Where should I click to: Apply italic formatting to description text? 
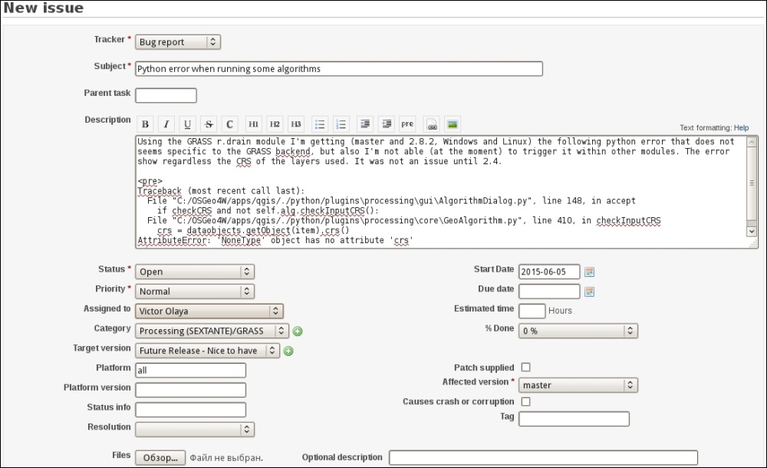[166, 124]
